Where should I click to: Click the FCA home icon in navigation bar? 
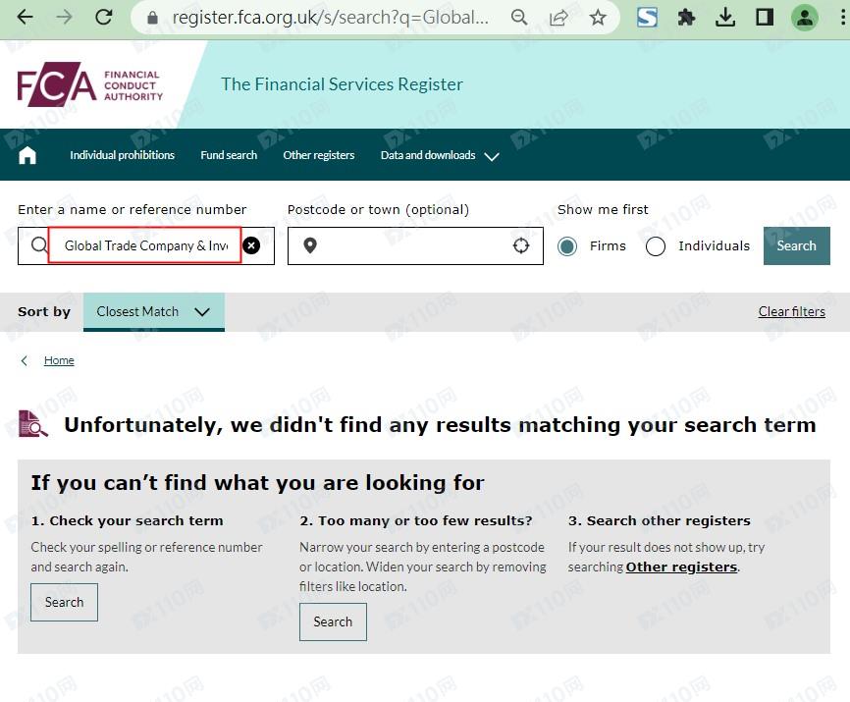(x=27, y=155)
